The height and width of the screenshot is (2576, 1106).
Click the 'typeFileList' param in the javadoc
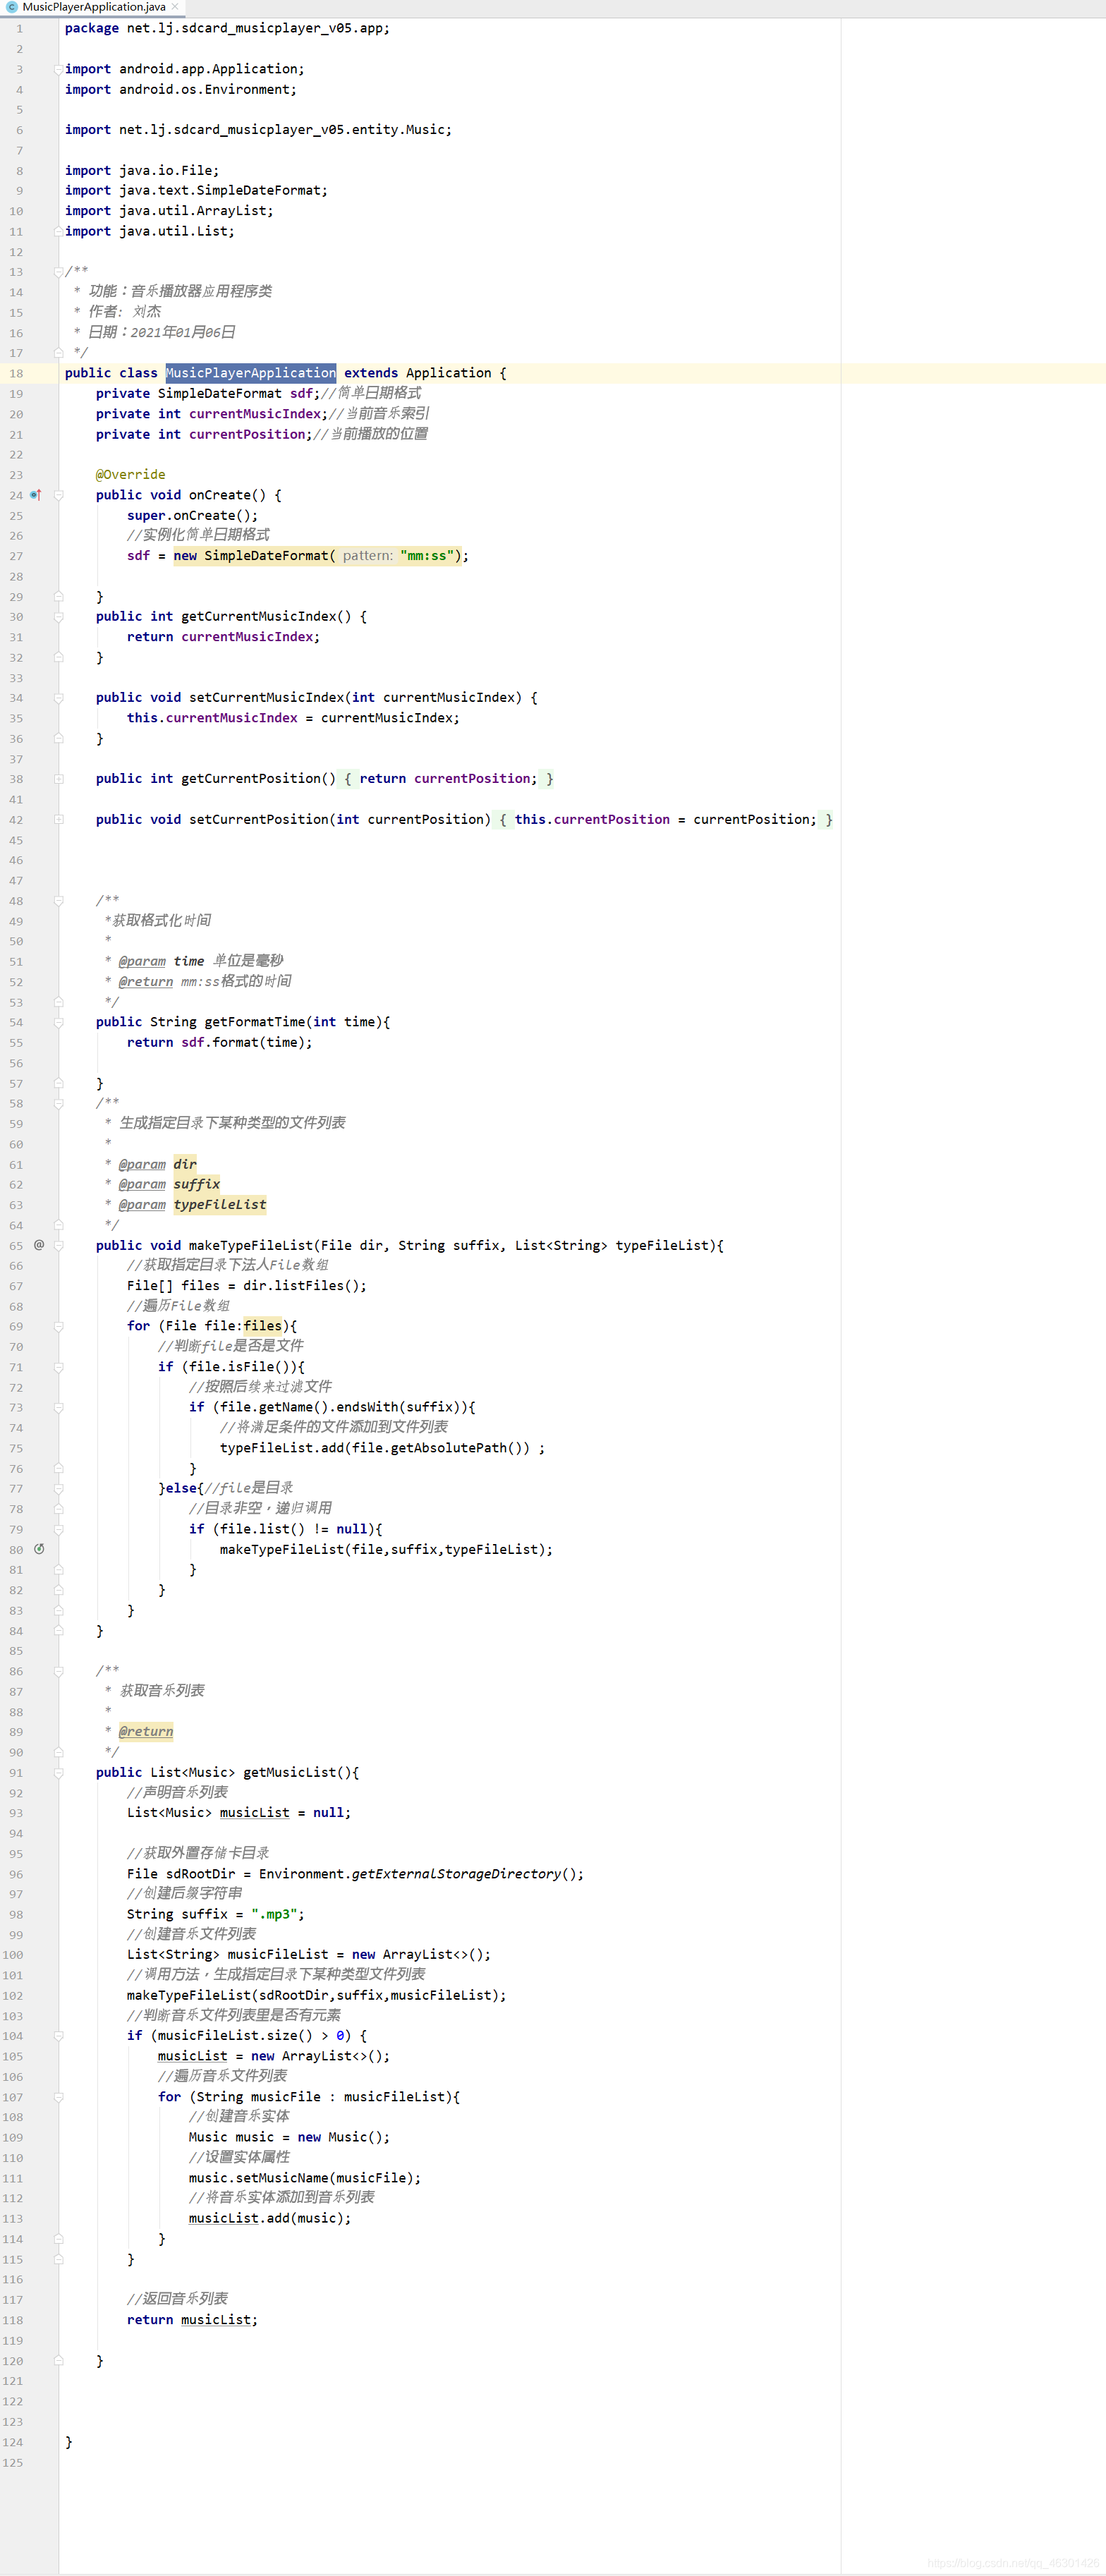(220, 1205)
